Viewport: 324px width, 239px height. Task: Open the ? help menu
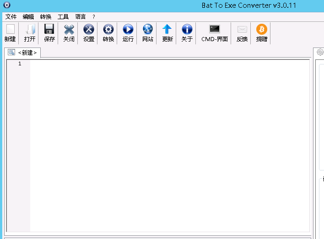point(94,17)
